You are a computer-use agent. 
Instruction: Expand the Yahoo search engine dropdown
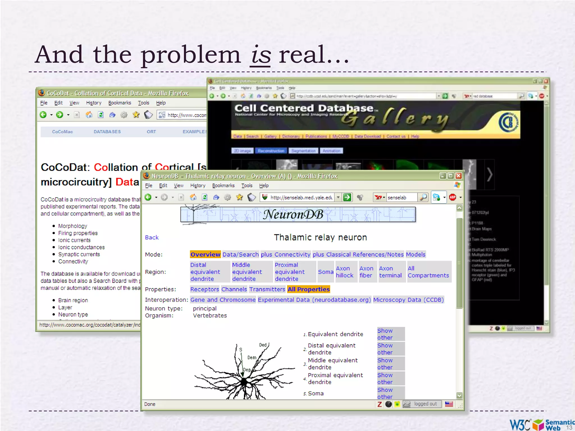pyautogui.click(x=384, y=197)
